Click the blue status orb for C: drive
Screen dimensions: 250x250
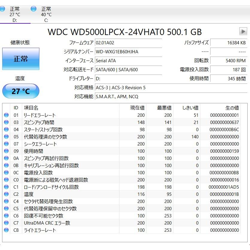click(34, 9)
